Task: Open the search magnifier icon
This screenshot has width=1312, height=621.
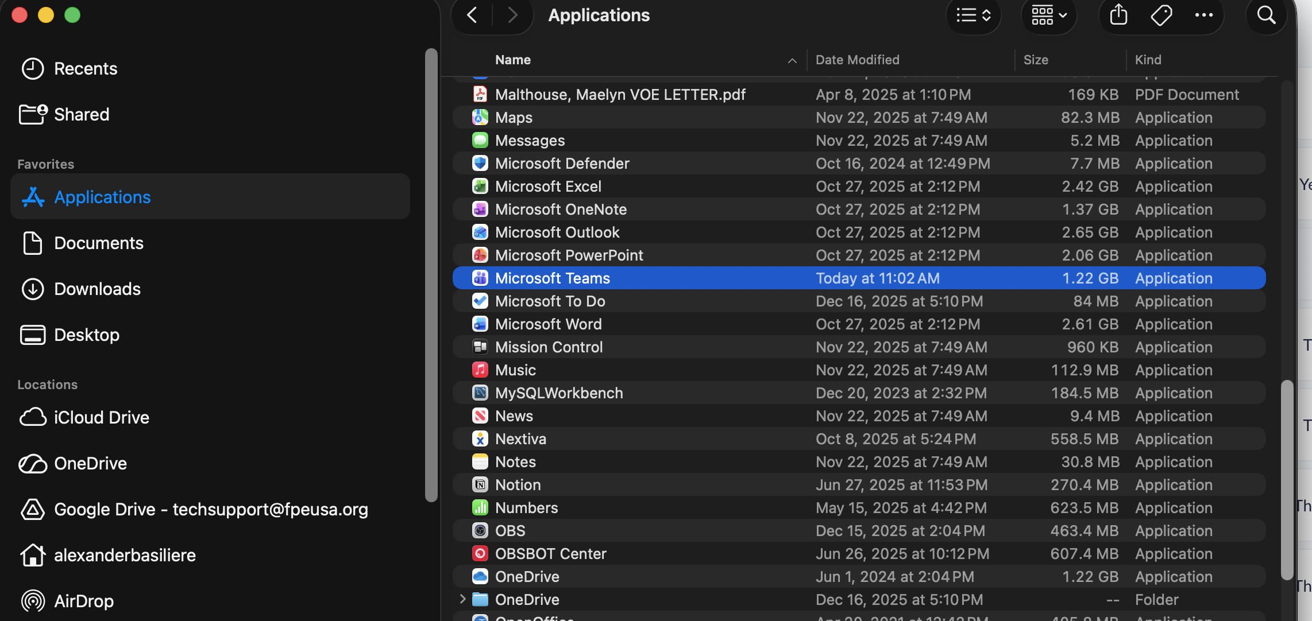Action: click(x=1266, y=15)
